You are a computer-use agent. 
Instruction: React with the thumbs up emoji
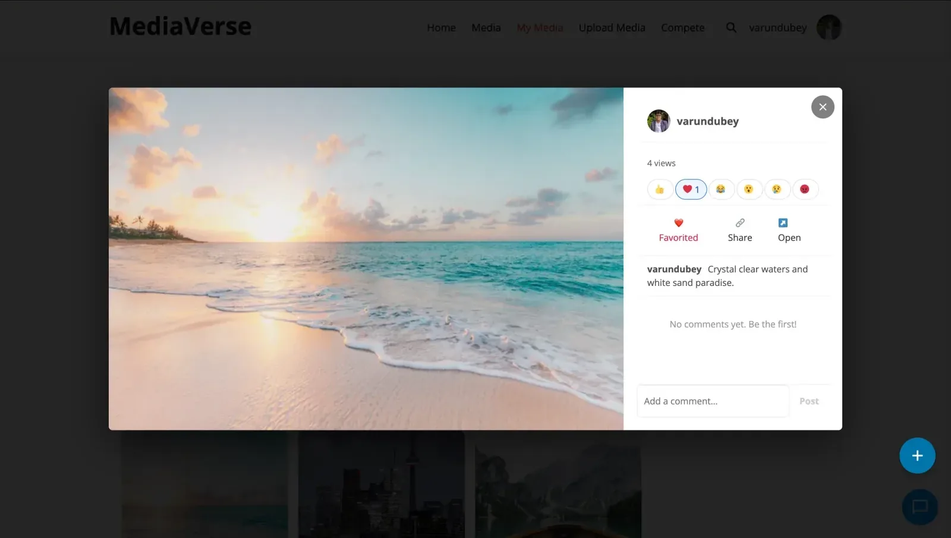[x=660, y=190]
